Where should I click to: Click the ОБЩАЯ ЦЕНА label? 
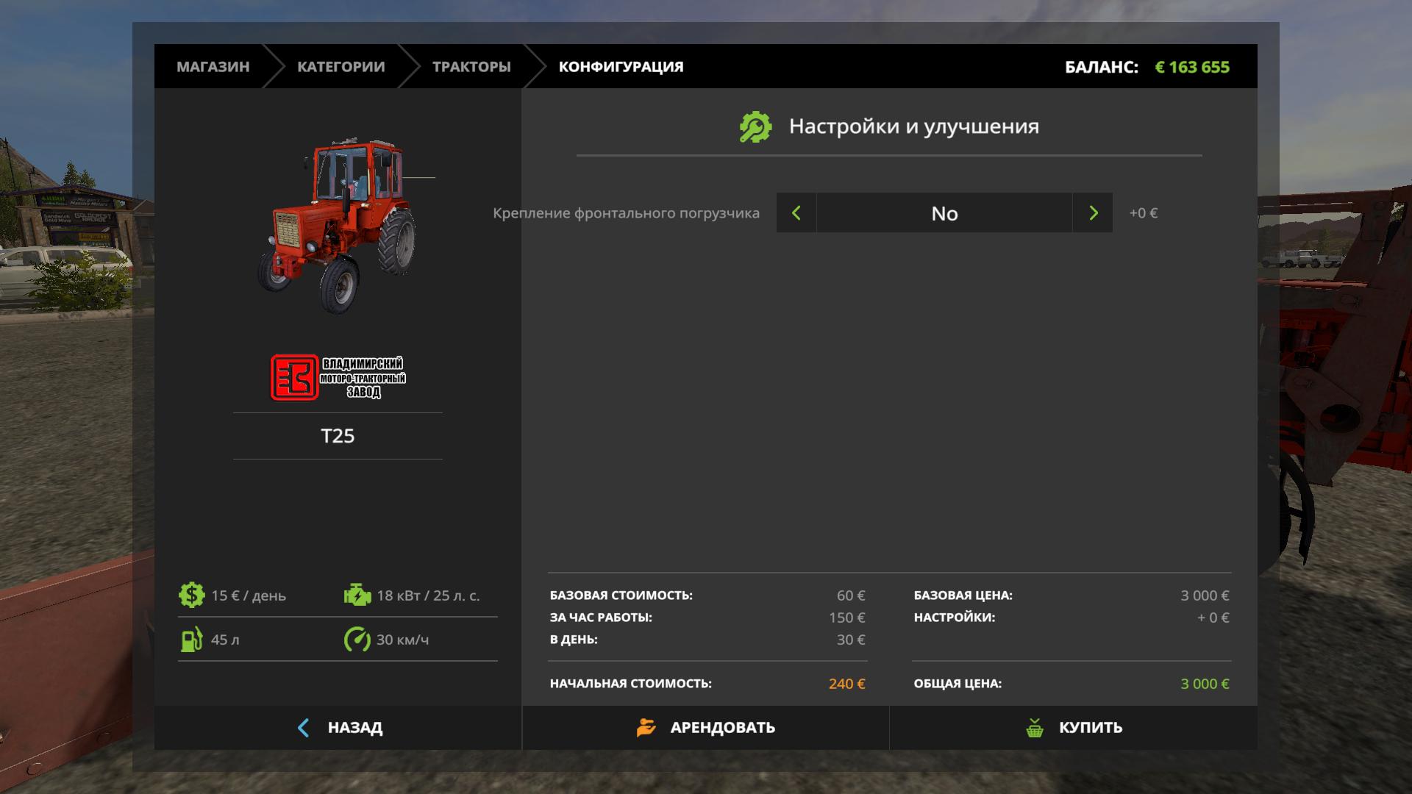point(958,684)
